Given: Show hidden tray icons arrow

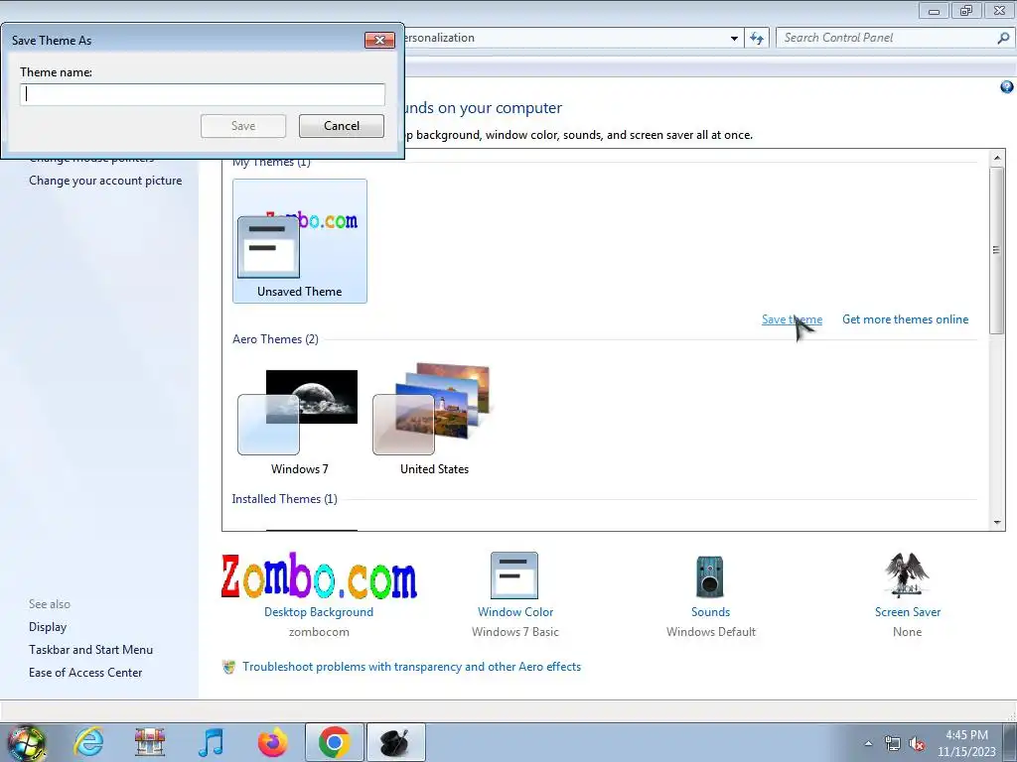Looking at the screenshot, I should point(868,743).
